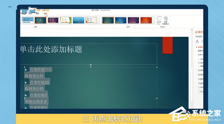Expand the full theme gallery list
The height and width of the screenshot is (124, 224).
point(99,23)
